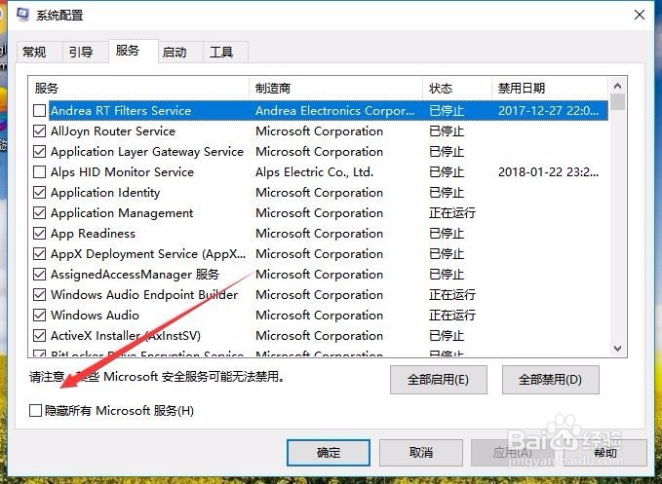
Task: Uncheck the App Readiness service
Action: pyautogui.click(x=39, y=233)
